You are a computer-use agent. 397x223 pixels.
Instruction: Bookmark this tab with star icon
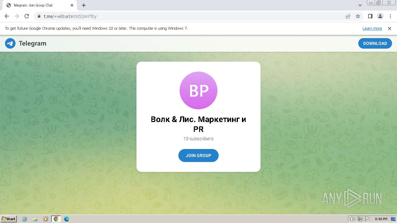coord(358,16)
